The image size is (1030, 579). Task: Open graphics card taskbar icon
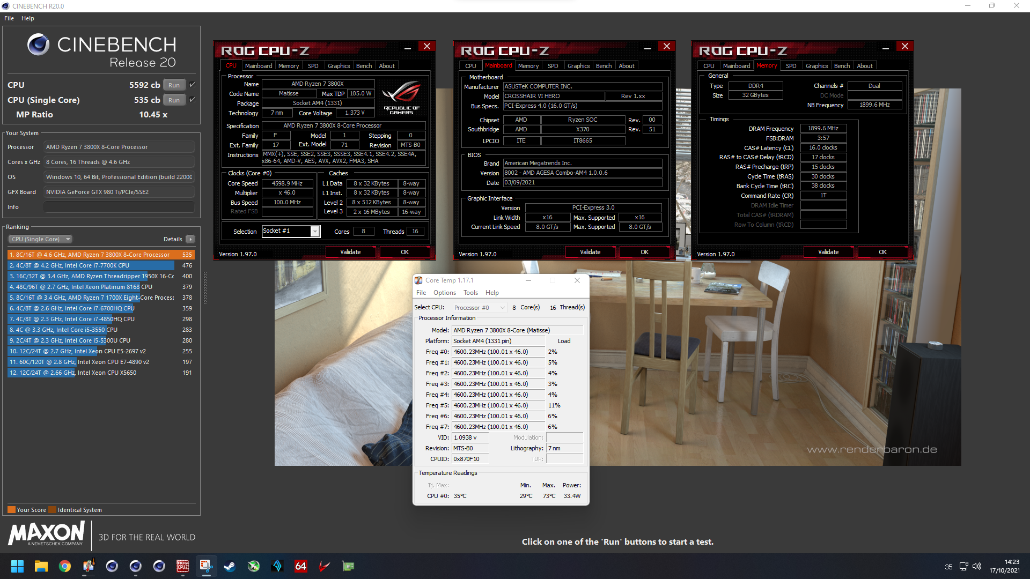coord(348,566)
